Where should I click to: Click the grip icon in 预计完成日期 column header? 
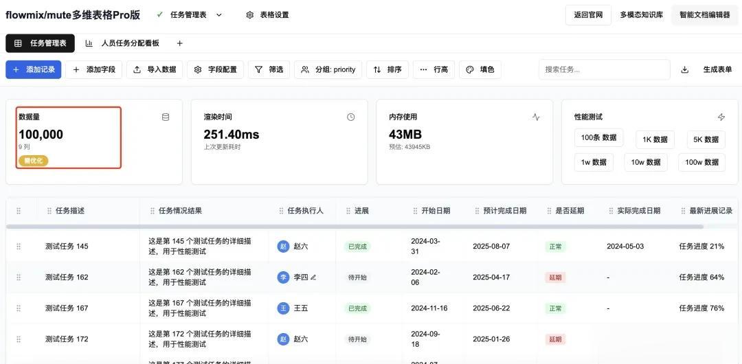[477, 211]
